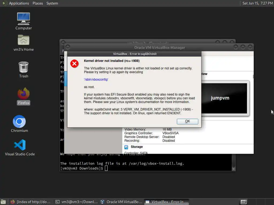Image resolution: width=274 pixels, height=205 pixels.
Task: Launch Visual Studio Code from the desktop
Action: [20, 147]
